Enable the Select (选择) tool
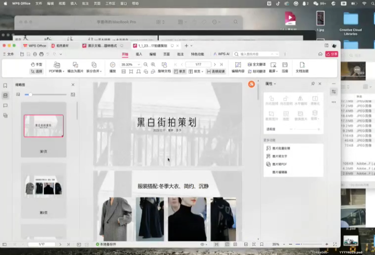375x255 pixels. [36, 71]
